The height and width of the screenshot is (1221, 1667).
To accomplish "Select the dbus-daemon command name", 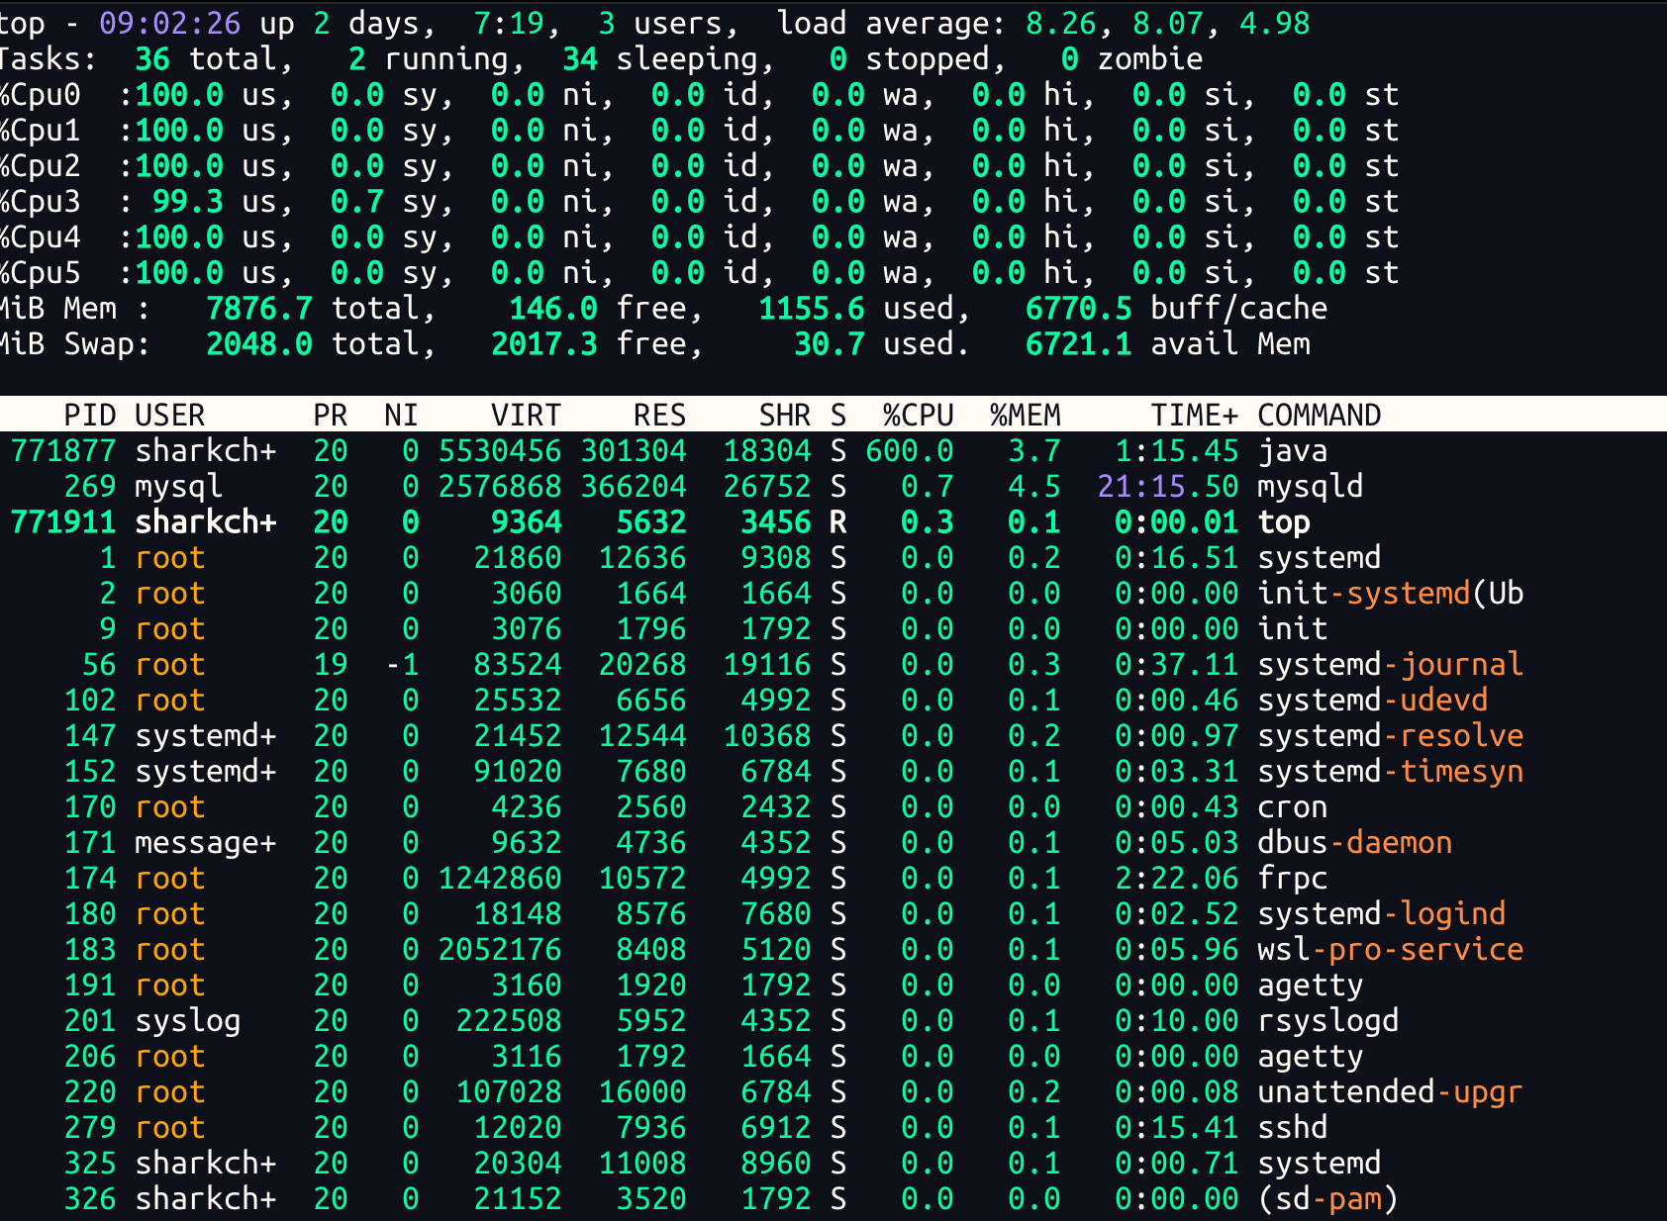I will [1354, 843].
